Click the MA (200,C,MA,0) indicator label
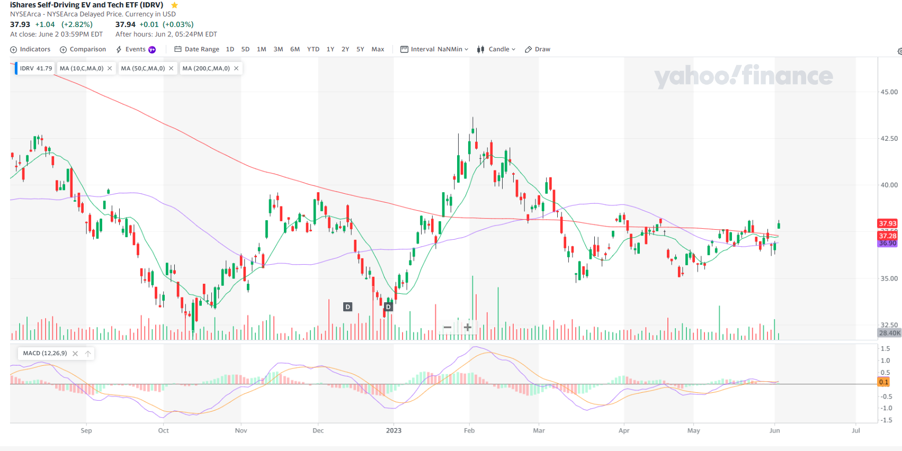 (206, 68)
